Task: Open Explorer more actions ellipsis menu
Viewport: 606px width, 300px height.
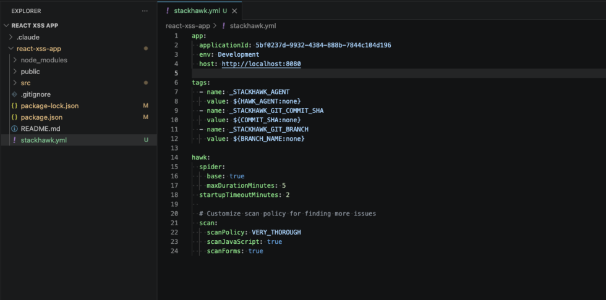Action: [x=145, y=10]
